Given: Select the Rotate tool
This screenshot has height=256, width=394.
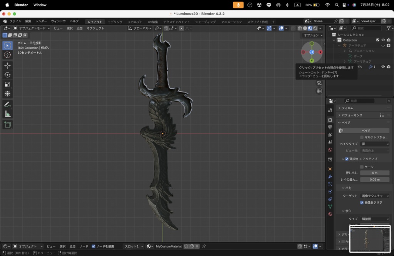Looking at the screenshot, I should coord(8,75).
